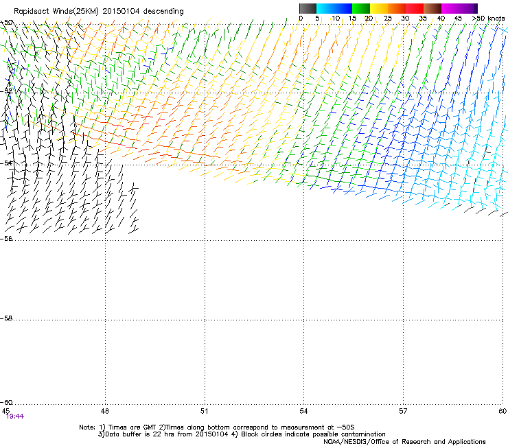Image resolution: width=508 pixels, height=446 pixels.
Task: Click the longitude label '48'
Action: (x=105, y=411)
